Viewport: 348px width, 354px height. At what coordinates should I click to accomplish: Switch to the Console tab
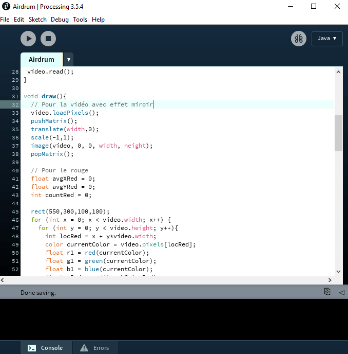click(46, 348)
